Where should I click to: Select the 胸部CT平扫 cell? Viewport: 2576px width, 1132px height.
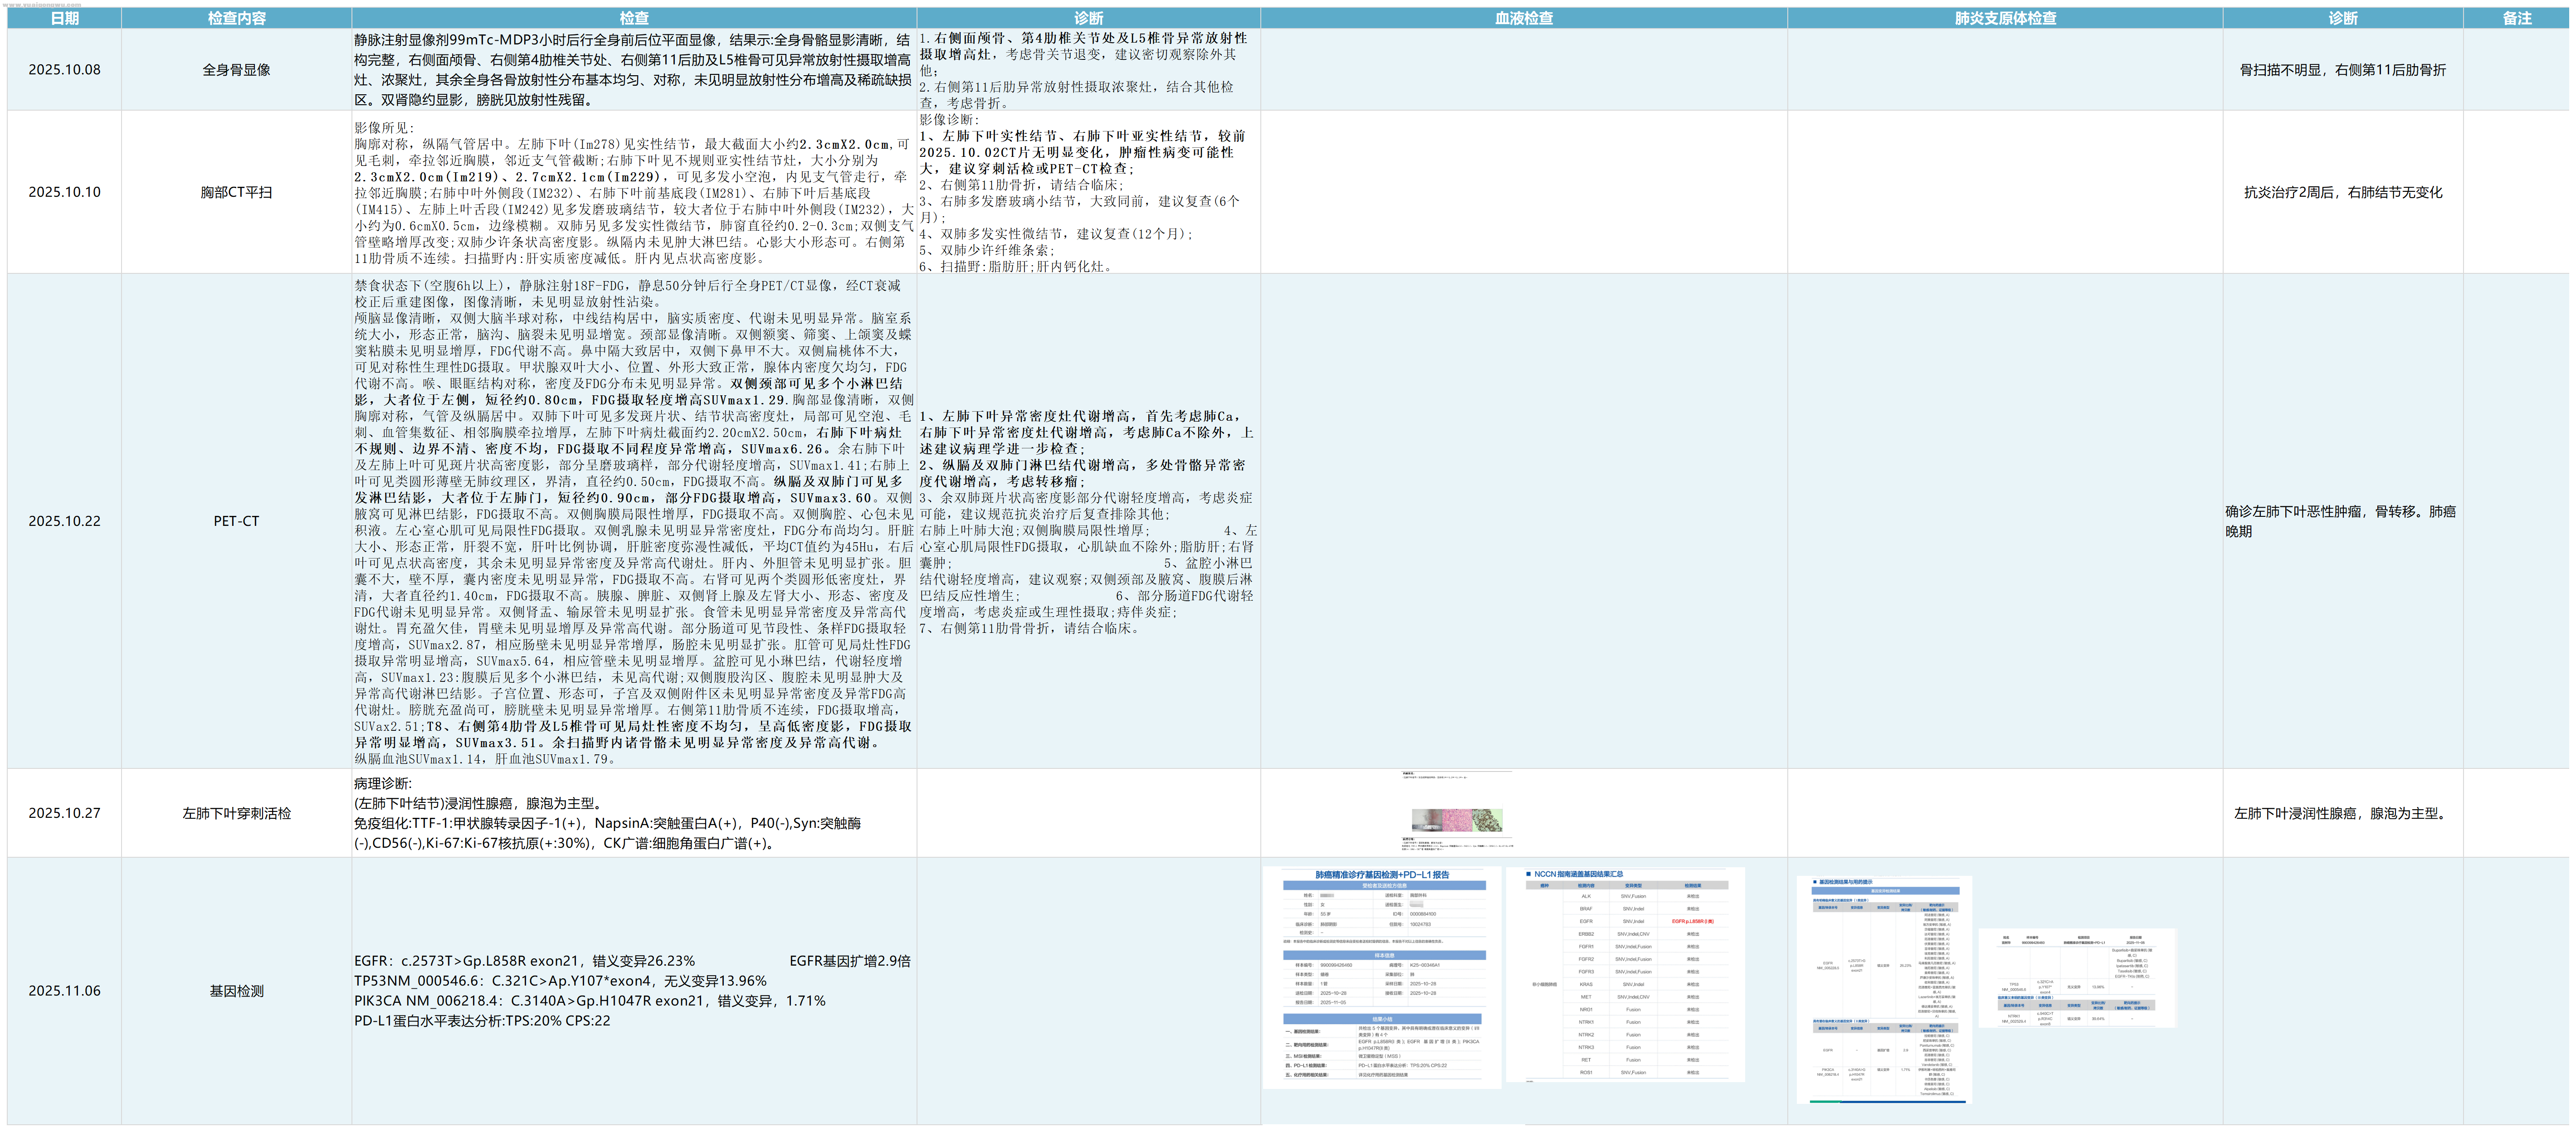236,192
